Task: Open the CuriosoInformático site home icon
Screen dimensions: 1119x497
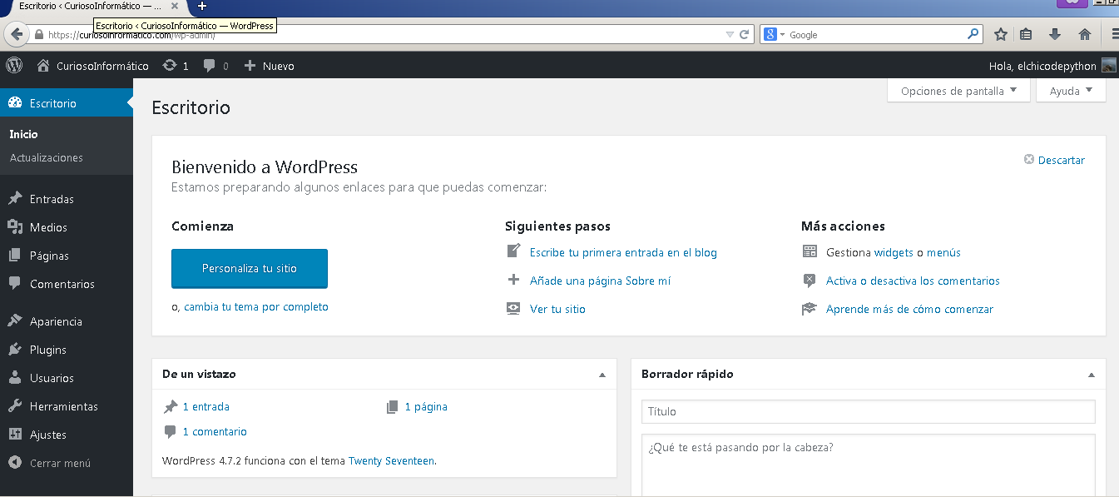Action: (43, 65)
